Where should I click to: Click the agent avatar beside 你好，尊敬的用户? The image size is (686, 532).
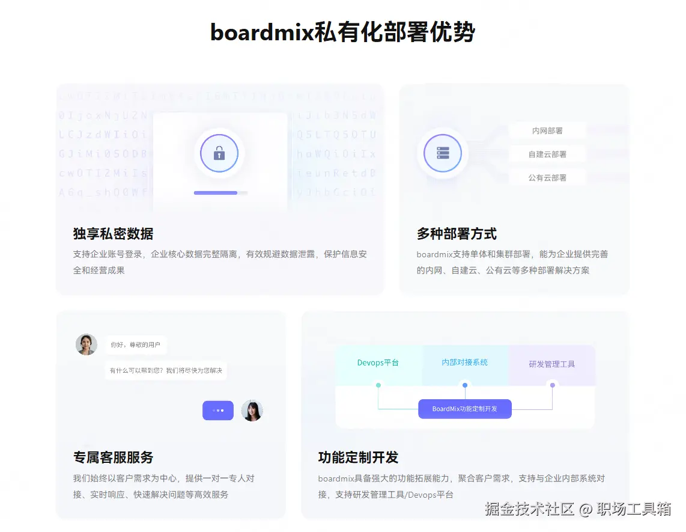[x=86, y=344]
